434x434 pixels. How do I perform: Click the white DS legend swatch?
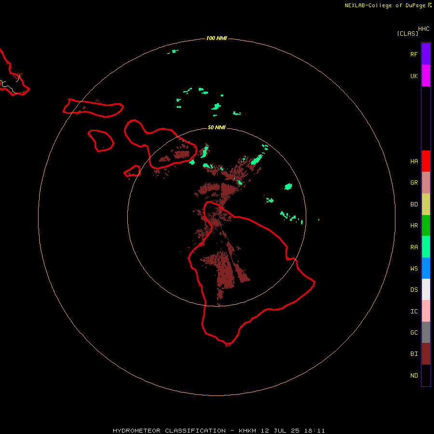point(426,289)
